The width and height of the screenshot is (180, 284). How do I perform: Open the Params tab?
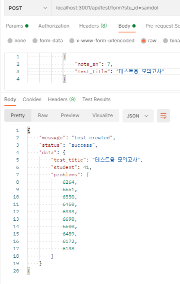17,26
